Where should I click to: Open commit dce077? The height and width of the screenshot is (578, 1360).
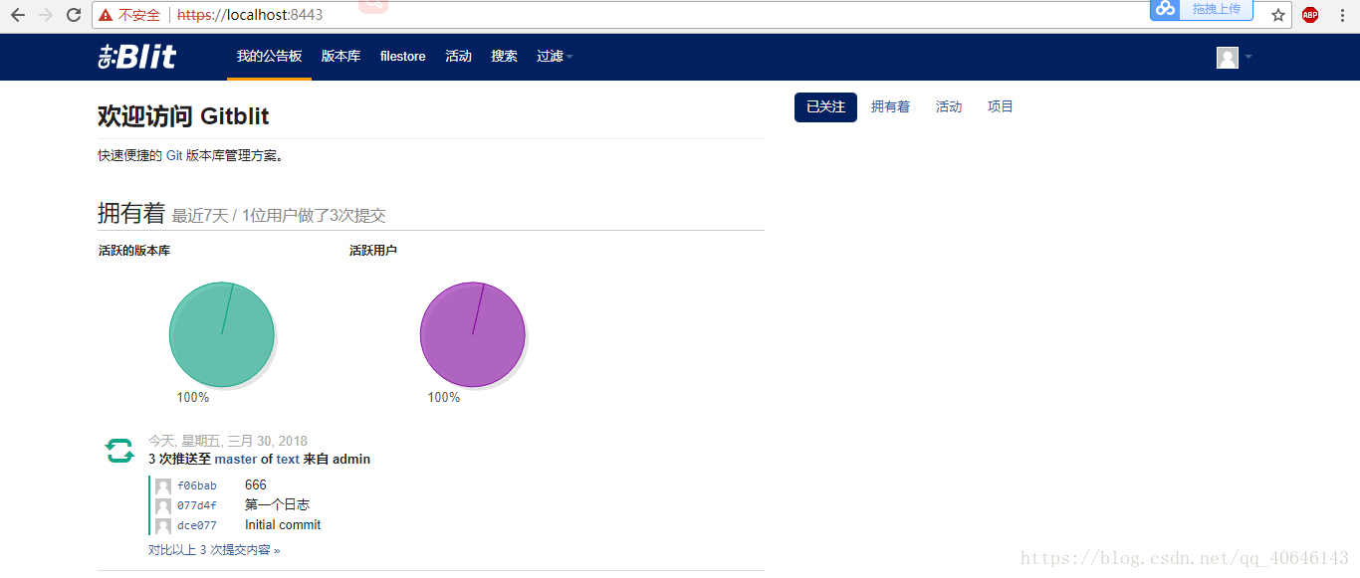point(197,526)
